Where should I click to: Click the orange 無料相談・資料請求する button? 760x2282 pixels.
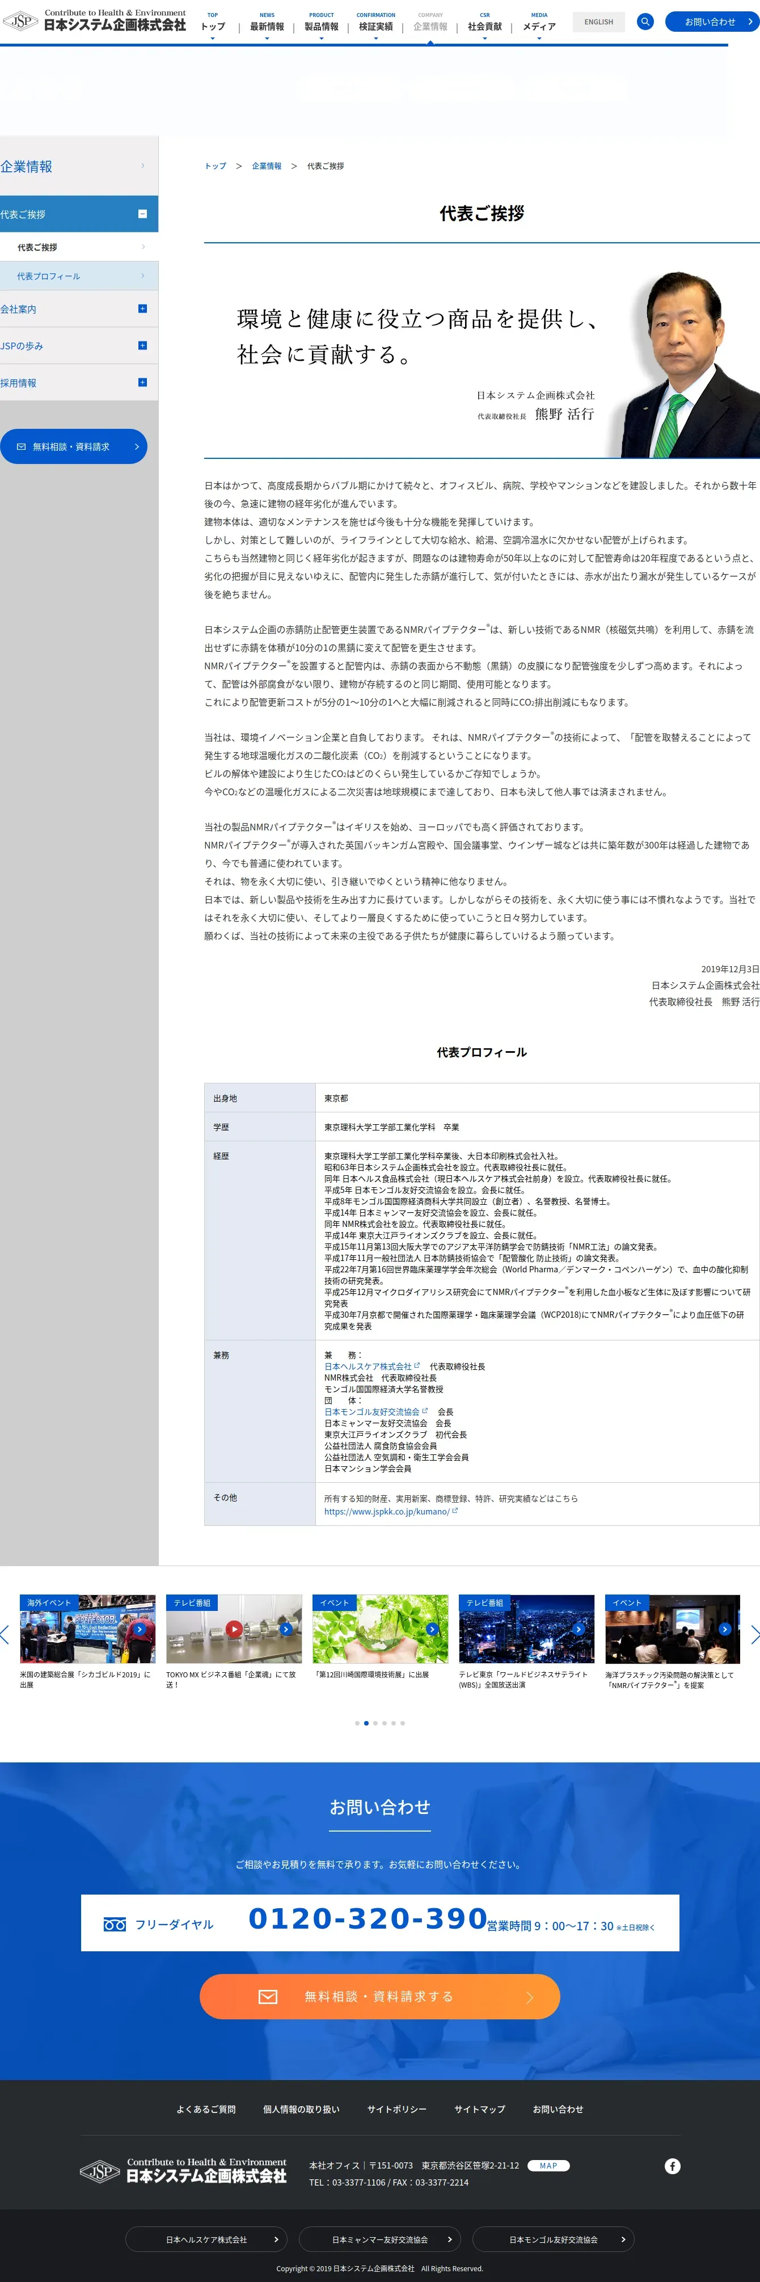[380, 1996]
